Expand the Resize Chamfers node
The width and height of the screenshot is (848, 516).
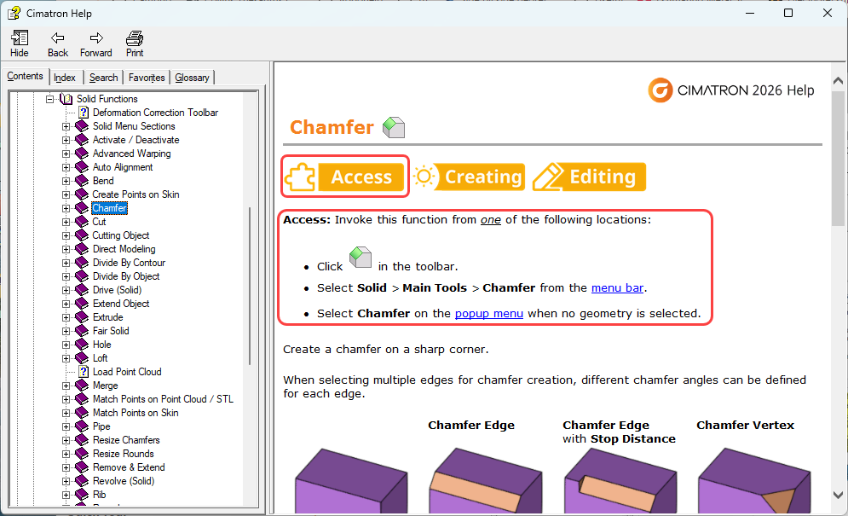66,440
